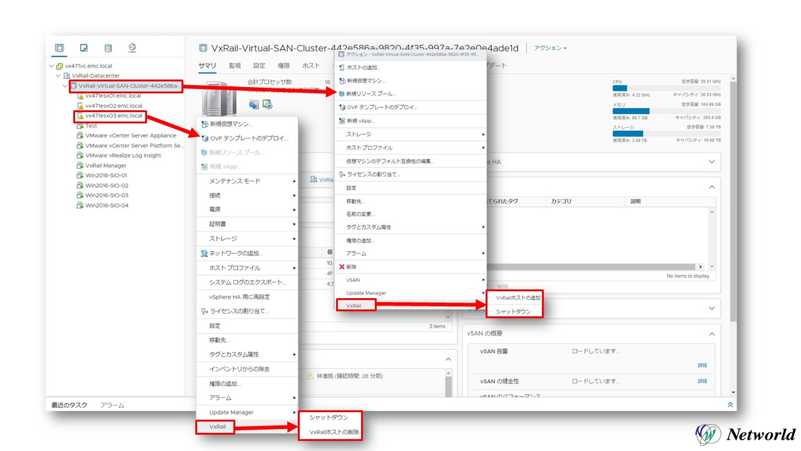
Task: Click the ライセンスの割り当て icon in host menu
Action: pos(204,311)
